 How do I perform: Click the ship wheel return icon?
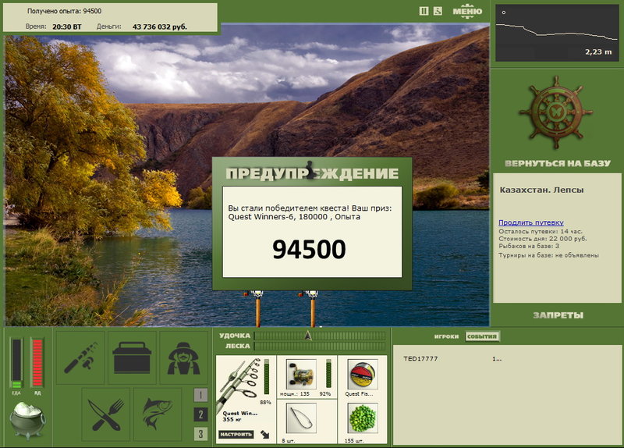[x=555, y=112]
